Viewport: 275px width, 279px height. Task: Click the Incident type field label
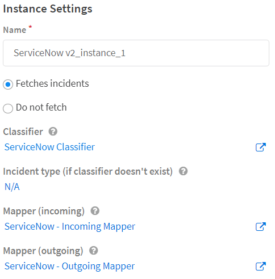88,171
